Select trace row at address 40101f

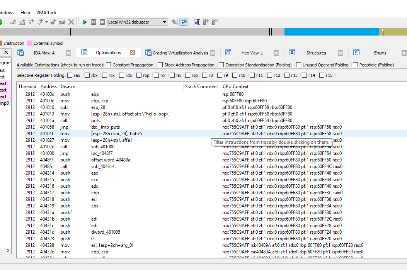click(215, 134)
